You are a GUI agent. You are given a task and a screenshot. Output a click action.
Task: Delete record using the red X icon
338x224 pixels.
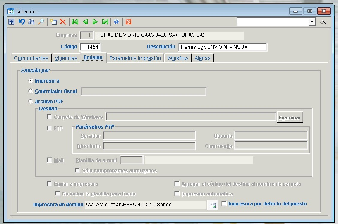pyautogui.click(x=63, y=22)
